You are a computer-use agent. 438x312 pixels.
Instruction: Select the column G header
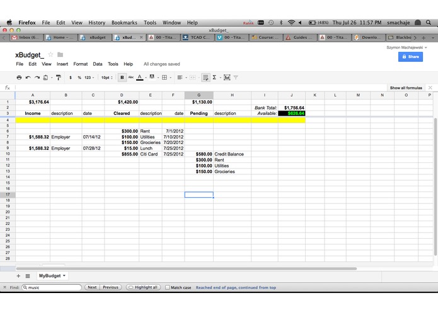click(199, 95)
